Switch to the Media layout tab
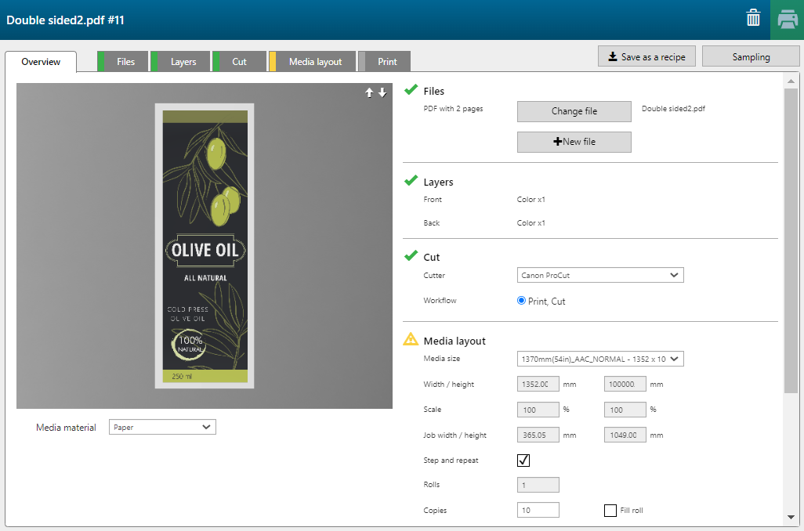The height and width of the screenshot is (531, 804). click(315, 62)
